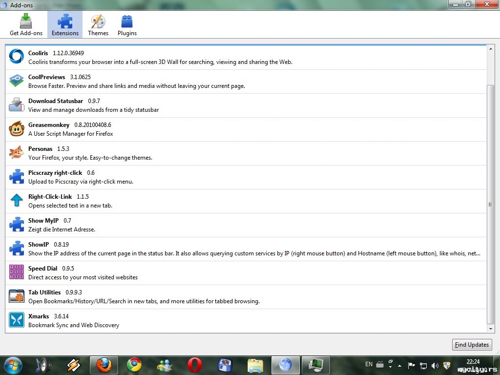The height and width of the screenshot is (375, 500).
Task: Open Winamp from the taskbar
Action: click(x=73, y=365)
